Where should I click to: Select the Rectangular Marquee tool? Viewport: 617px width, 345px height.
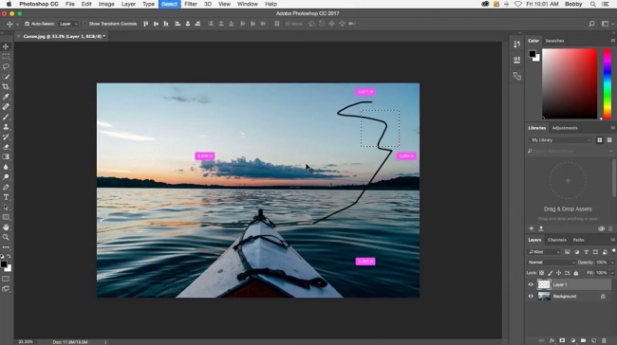tap(6, 57)
